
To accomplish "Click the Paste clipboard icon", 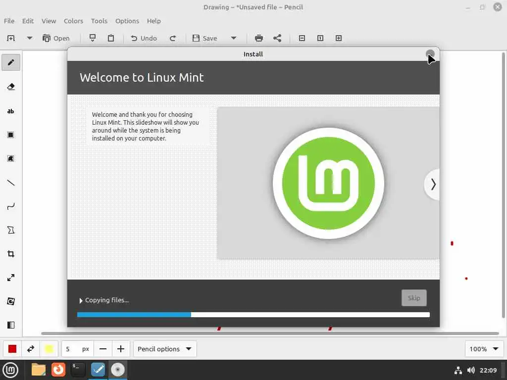I will 111,38.
